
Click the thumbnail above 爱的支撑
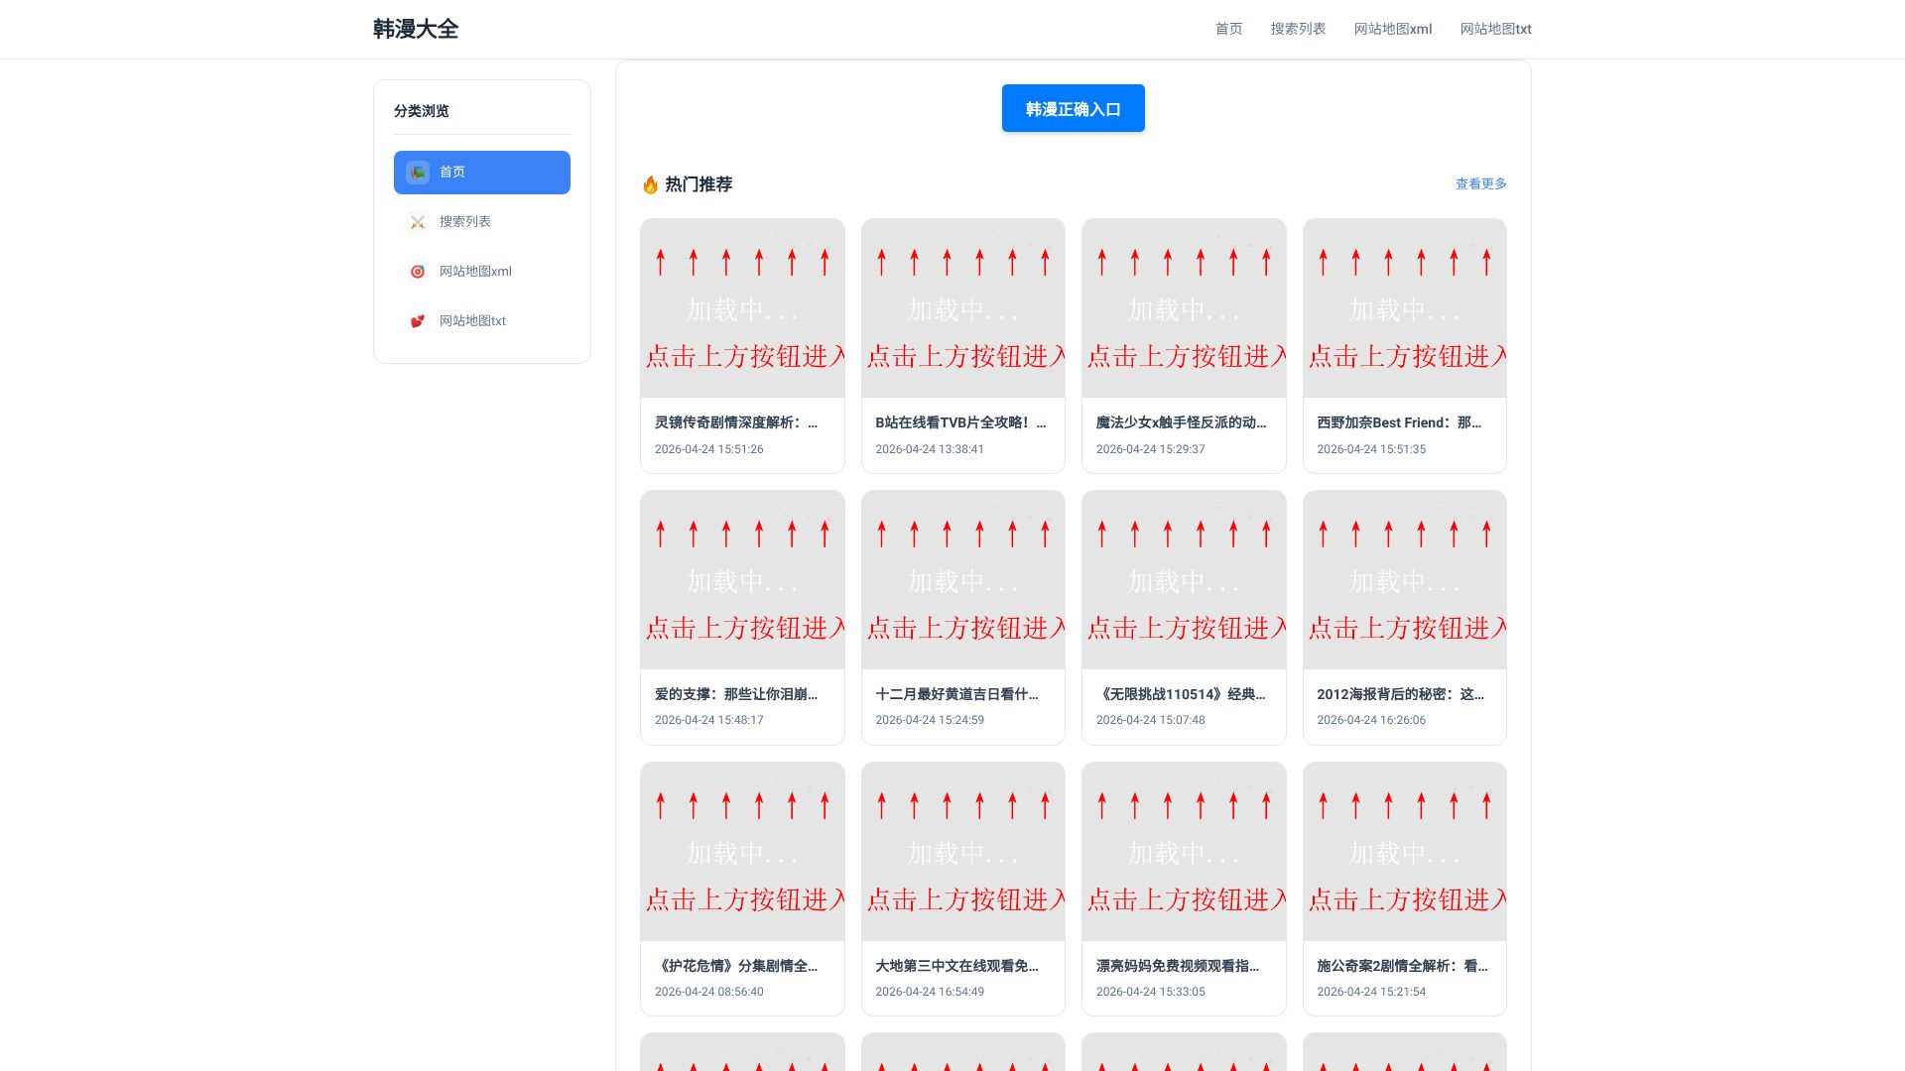(742, 580)
